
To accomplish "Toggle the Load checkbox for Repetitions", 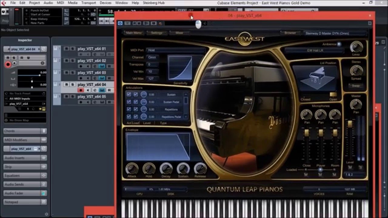I will [135, 109].
